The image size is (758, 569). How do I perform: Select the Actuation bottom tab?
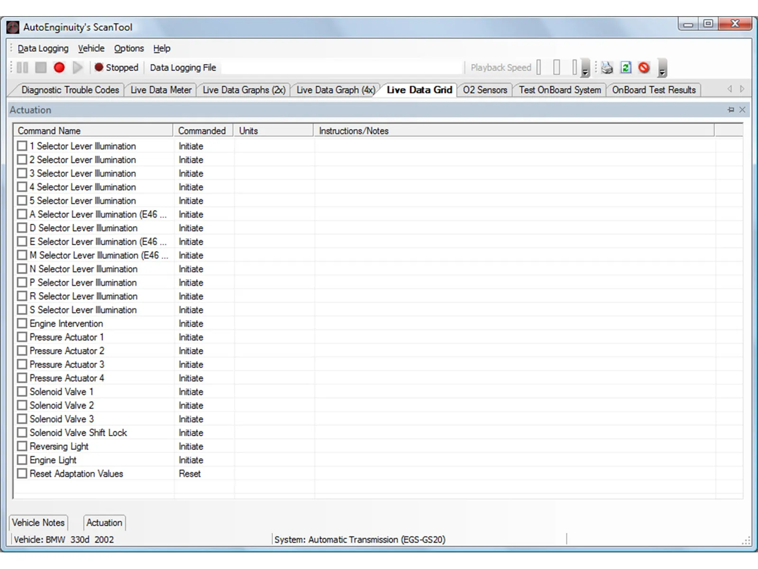pos(104,523)
